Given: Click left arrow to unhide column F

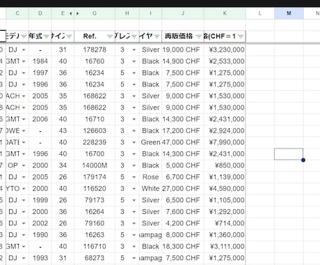Looking at the screenshot, I should click(x=71, y=13).
